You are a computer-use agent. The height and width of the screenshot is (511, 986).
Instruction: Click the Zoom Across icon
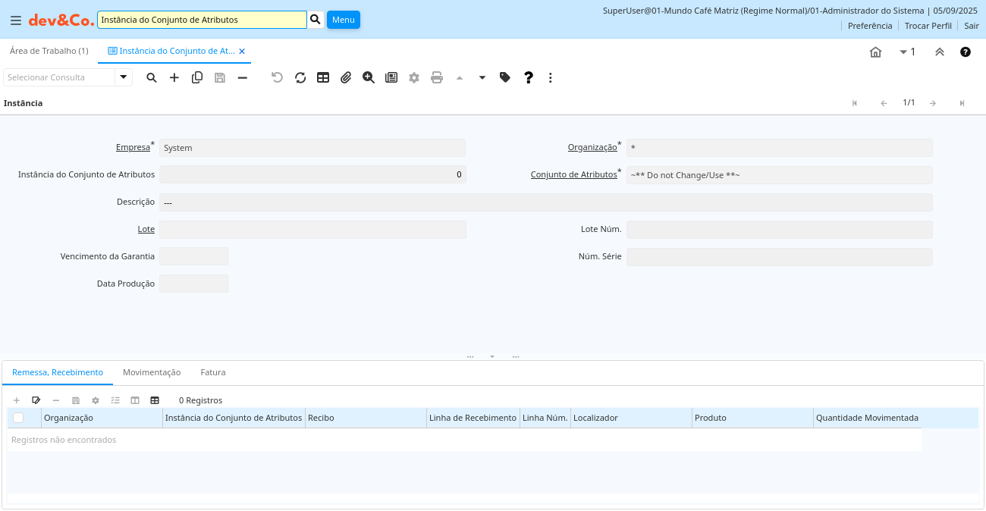369,77
